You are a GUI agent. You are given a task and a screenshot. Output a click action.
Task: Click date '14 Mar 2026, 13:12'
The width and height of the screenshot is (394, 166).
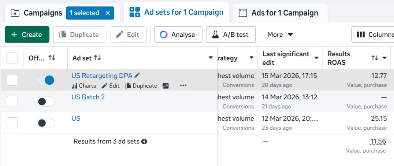(289, 97)
